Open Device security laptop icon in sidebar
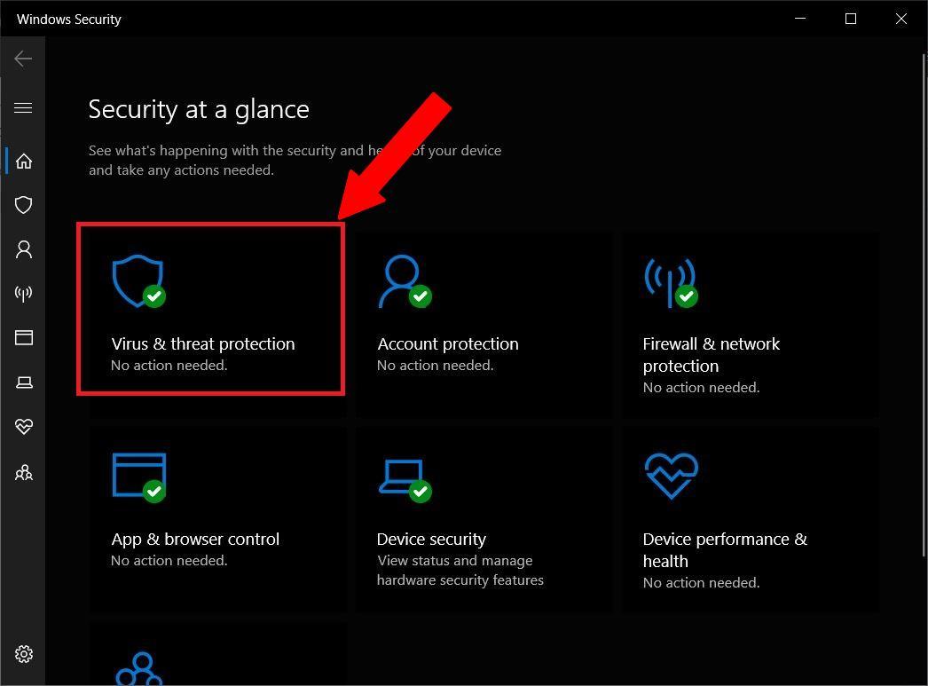Viewport: 928px width, 686px height. pos(24,382)
